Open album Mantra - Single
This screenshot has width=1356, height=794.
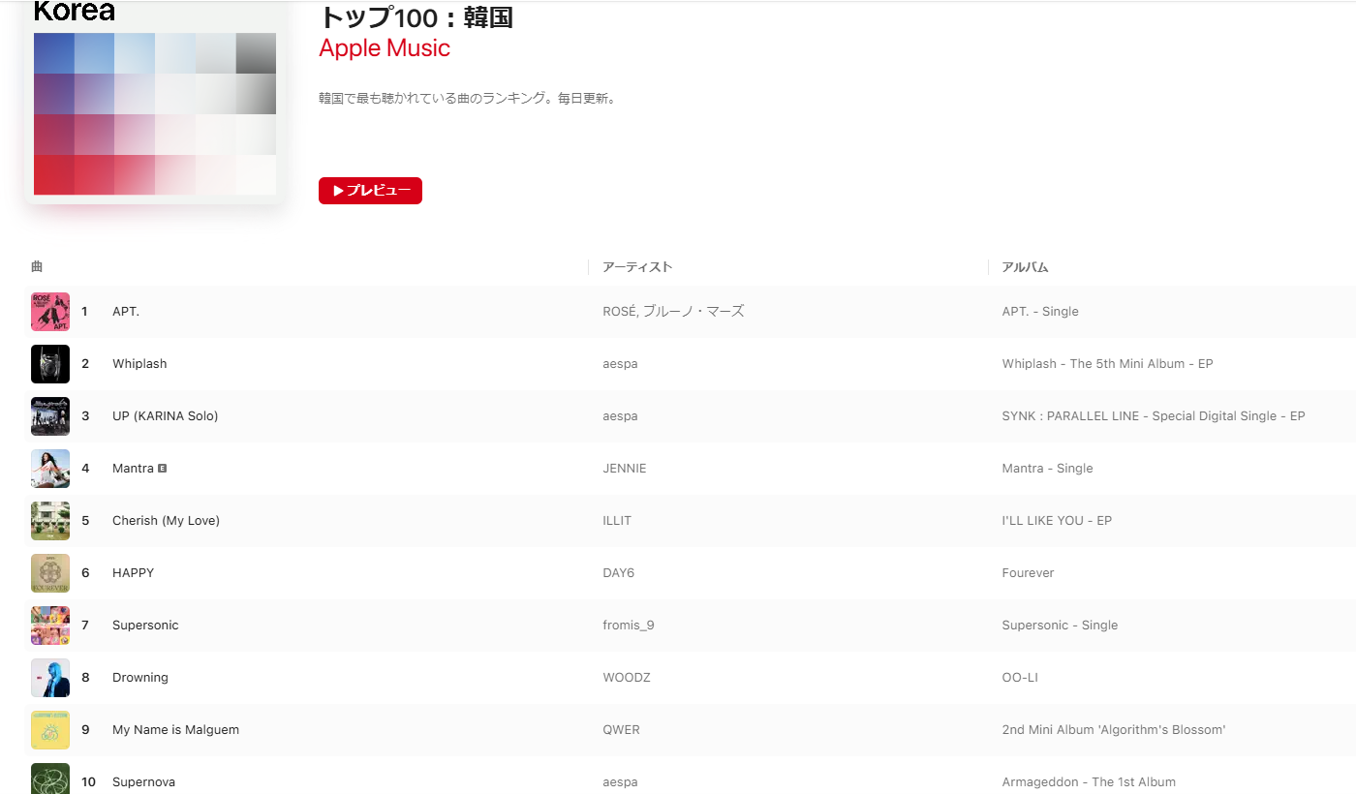[1047, 469]
